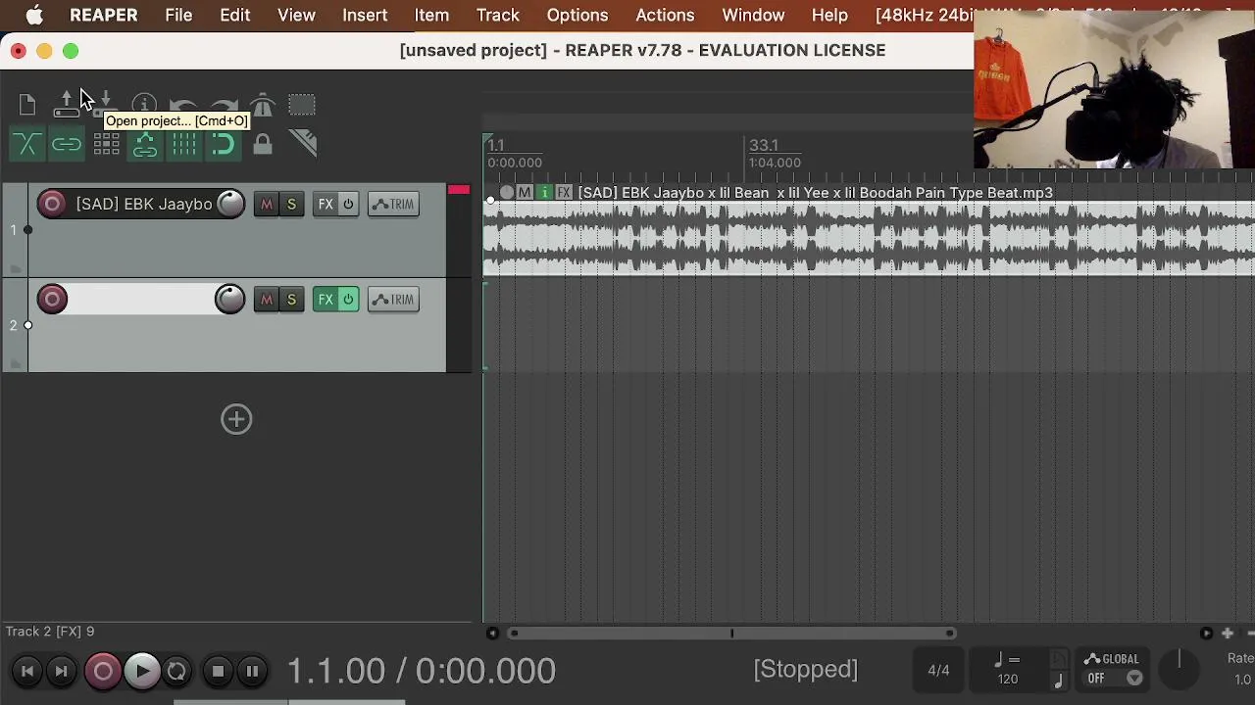Click the horizontal timeline scrollbar

731,634
